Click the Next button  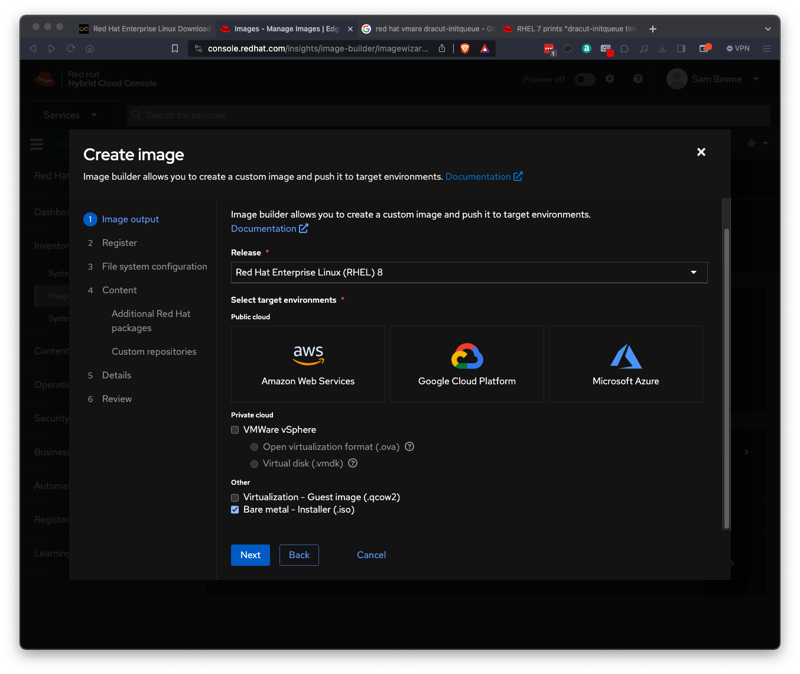[251, 555]
